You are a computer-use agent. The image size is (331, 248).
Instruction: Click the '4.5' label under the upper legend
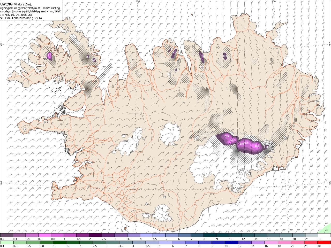tap(155, 239)
